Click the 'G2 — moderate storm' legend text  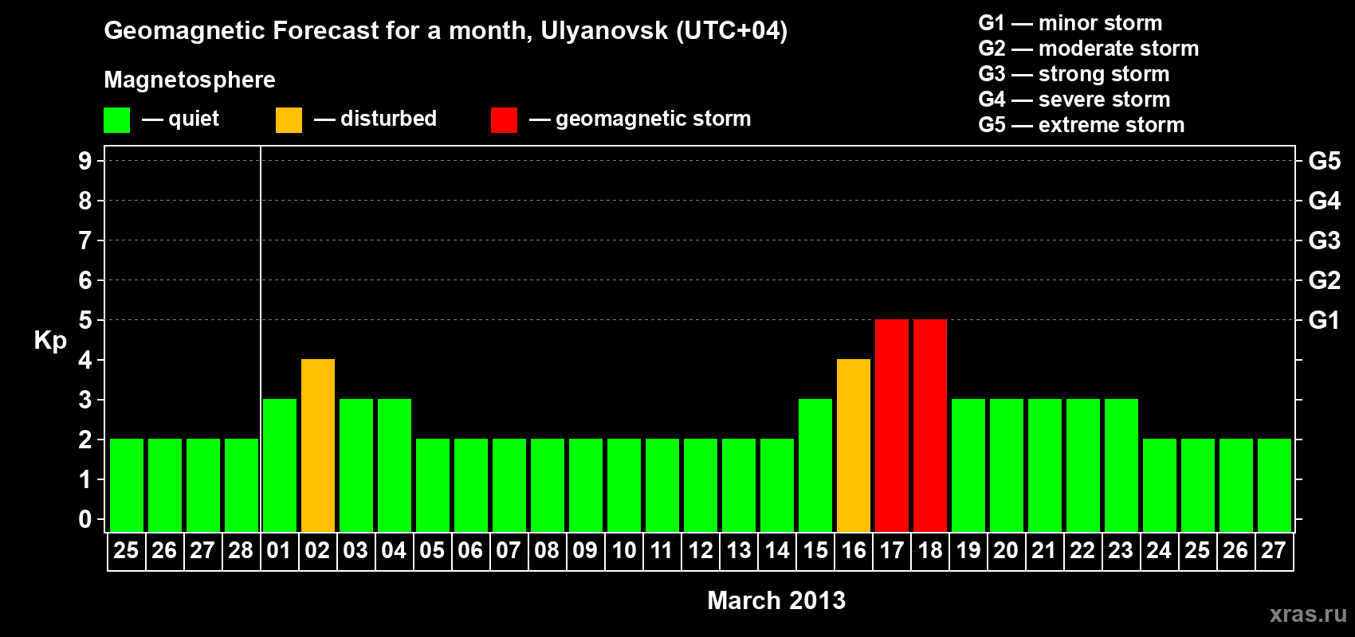[x=1089, y=49]
